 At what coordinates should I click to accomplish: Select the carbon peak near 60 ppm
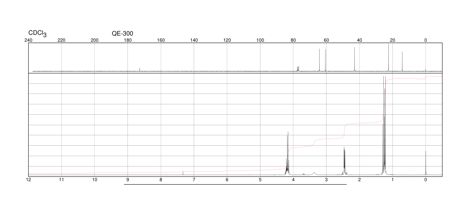(326, 60)
